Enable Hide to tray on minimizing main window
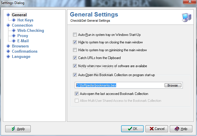The height and width of the screenshot is (136, 197). click(75, 50)
